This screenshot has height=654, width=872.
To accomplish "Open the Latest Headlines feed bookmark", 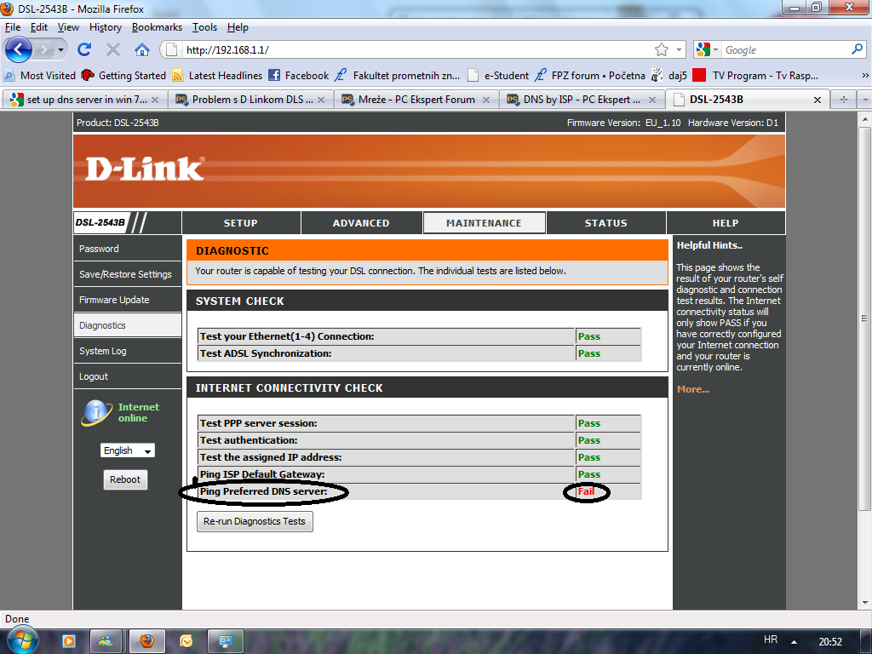I will tap(217, 75).
